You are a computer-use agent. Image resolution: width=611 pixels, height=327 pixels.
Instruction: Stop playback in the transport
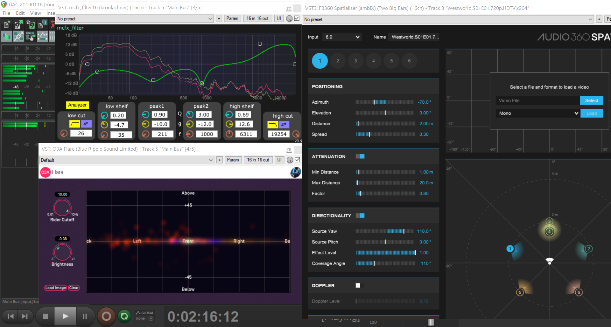click(45, 316)
